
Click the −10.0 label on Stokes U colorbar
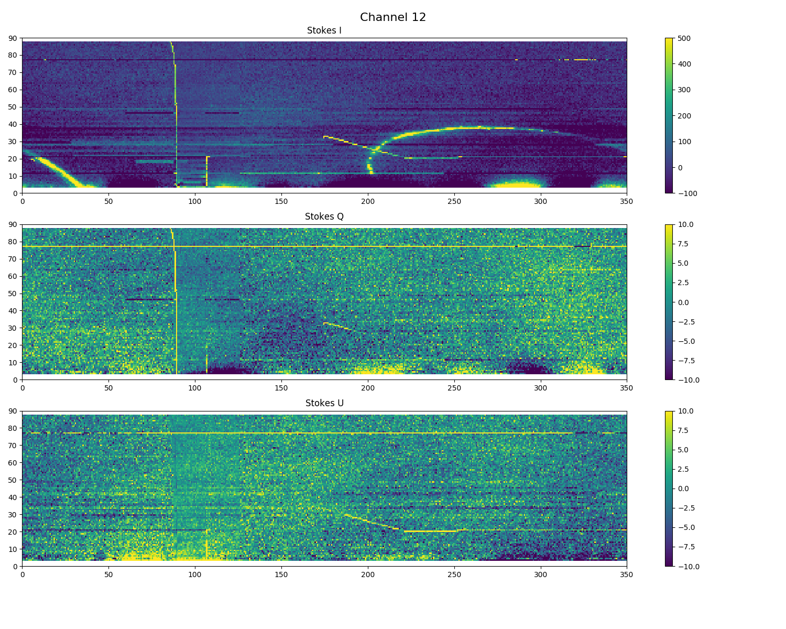point(688,567)
